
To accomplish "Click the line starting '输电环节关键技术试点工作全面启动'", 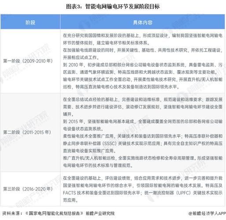I will [x=143, y=80].
